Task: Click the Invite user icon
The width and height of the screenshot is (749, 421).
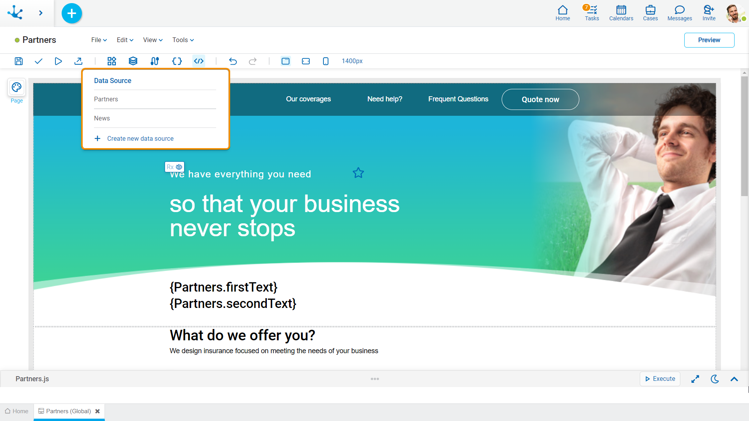Action: coord(709,13)
